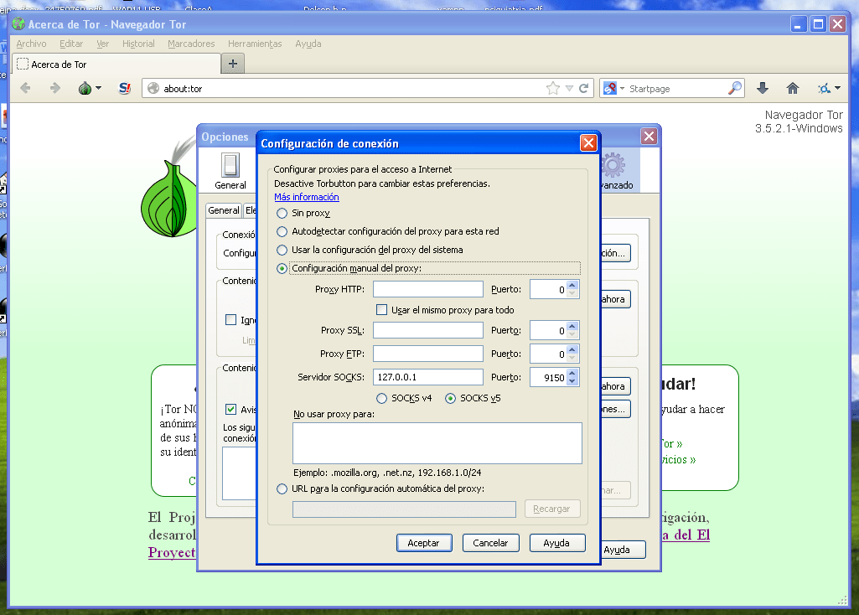This screenshot has width=859, height=615.
Task: Click the browser forward arrow button
Action: tap(54, 88)
